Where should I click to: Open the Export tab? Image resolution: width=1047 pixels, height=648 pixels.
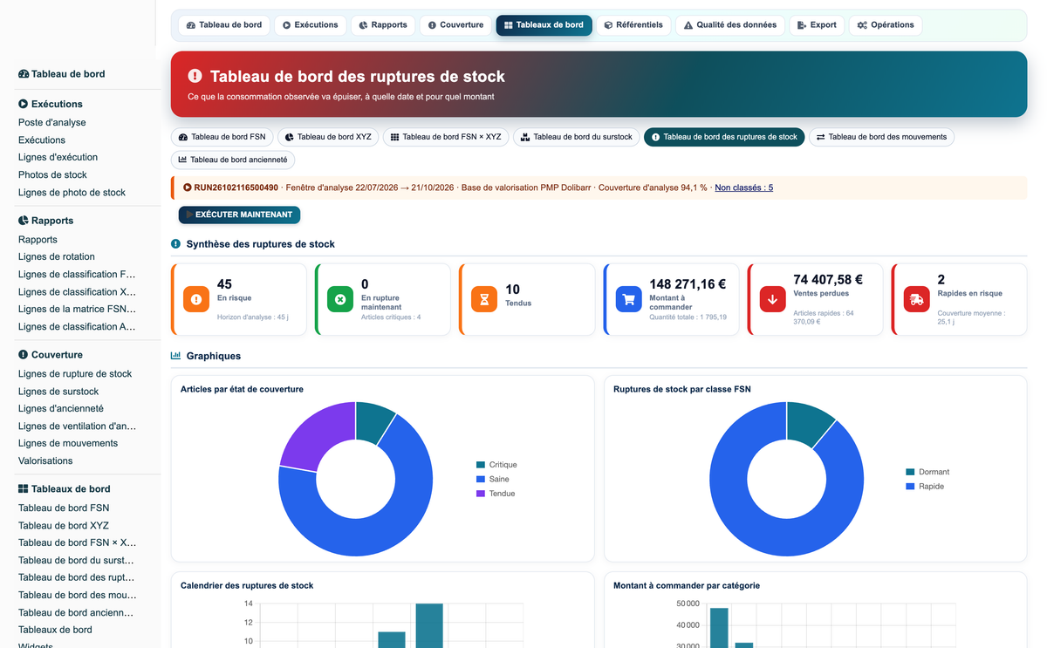[x=817, y=25]
